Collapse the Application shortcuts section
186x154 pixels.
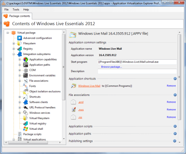[x=175, y=79]
